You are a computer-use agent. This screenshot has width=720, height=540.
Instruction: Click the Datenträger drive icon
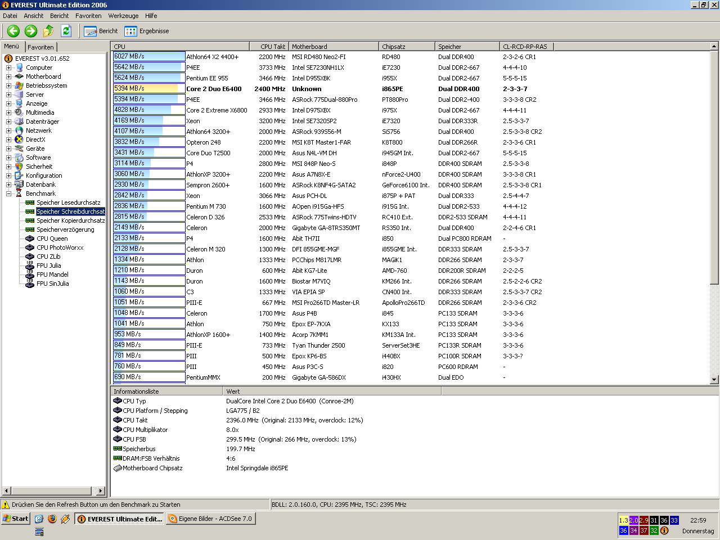[x=19, y=121]
